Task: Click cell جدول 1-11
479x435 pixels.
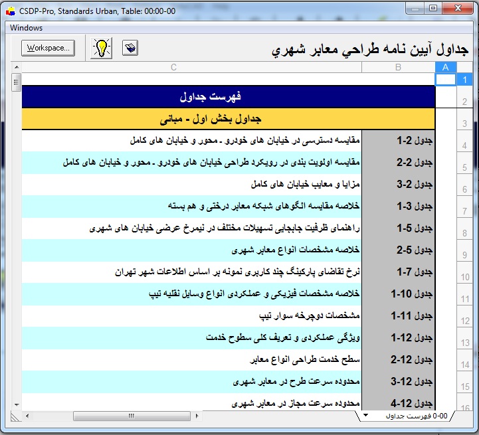Action: [399, 316]
